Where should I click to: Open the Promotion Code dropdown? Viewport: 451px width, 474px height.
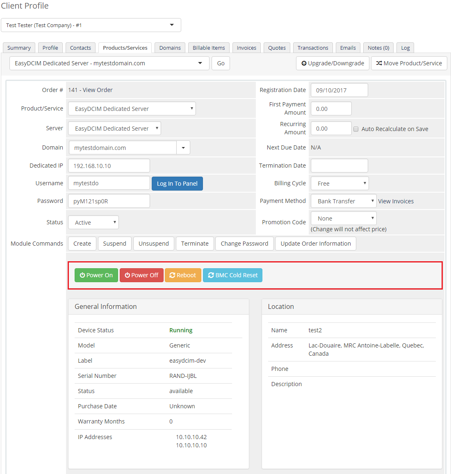pyautogui.click(x=344, y=218)
